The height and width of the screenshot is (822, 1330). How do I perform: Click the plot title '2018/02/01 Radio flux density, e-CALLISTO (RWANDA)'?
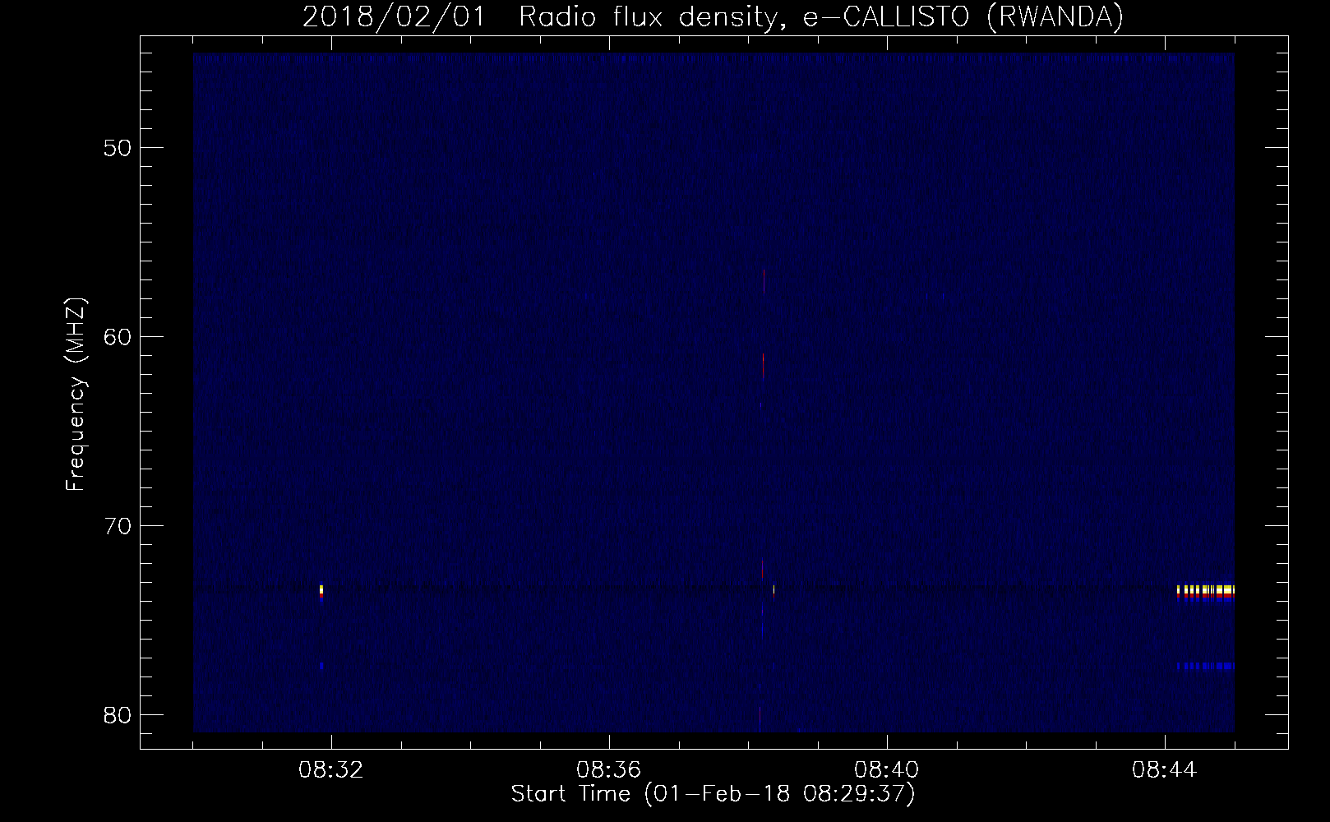point(713,16)
